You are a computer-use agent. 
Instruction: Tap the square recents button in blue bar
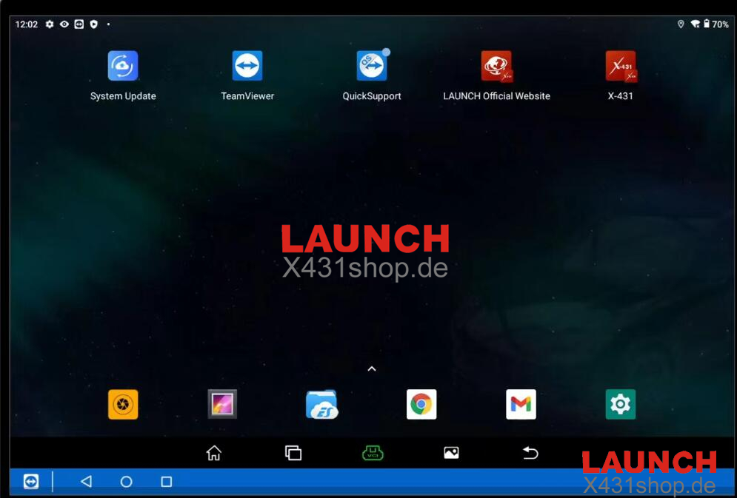tap(167, 482)
